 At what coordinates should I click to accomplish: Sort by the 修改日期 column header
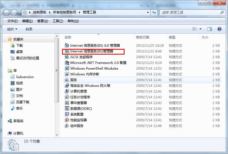point(143,37)
